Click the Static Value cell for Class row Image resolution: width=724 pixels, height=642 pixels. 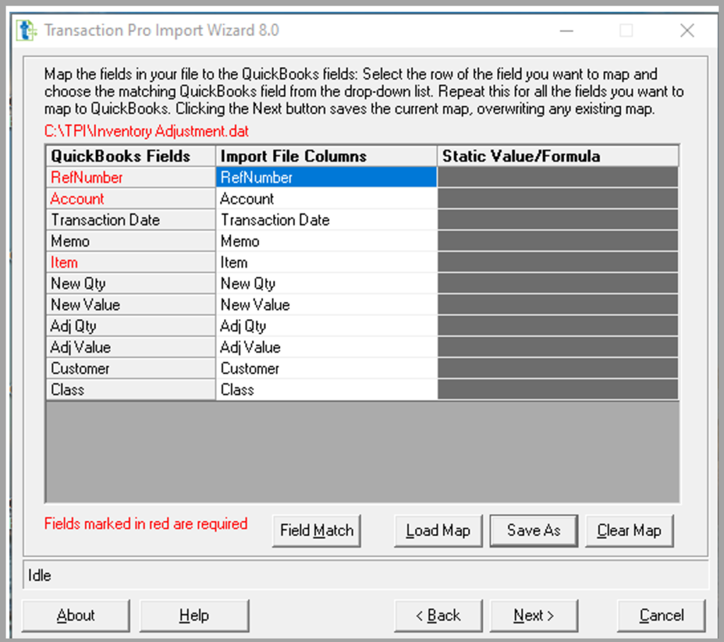point(558,390)
